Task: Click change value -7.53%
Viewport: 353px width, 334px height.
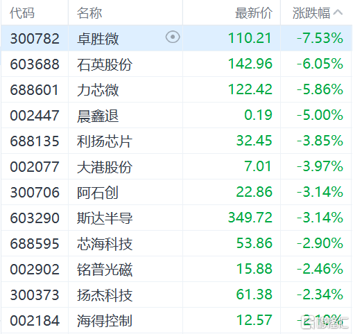Action: [320, 38]
